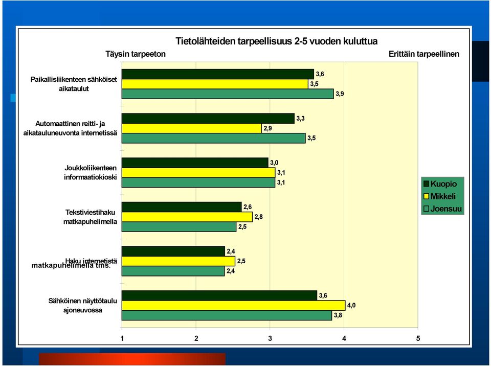Select the Joensuu bar for Automaattinen reitti- ja aikatauluneuvonta
491x366 pixels.
214,138
